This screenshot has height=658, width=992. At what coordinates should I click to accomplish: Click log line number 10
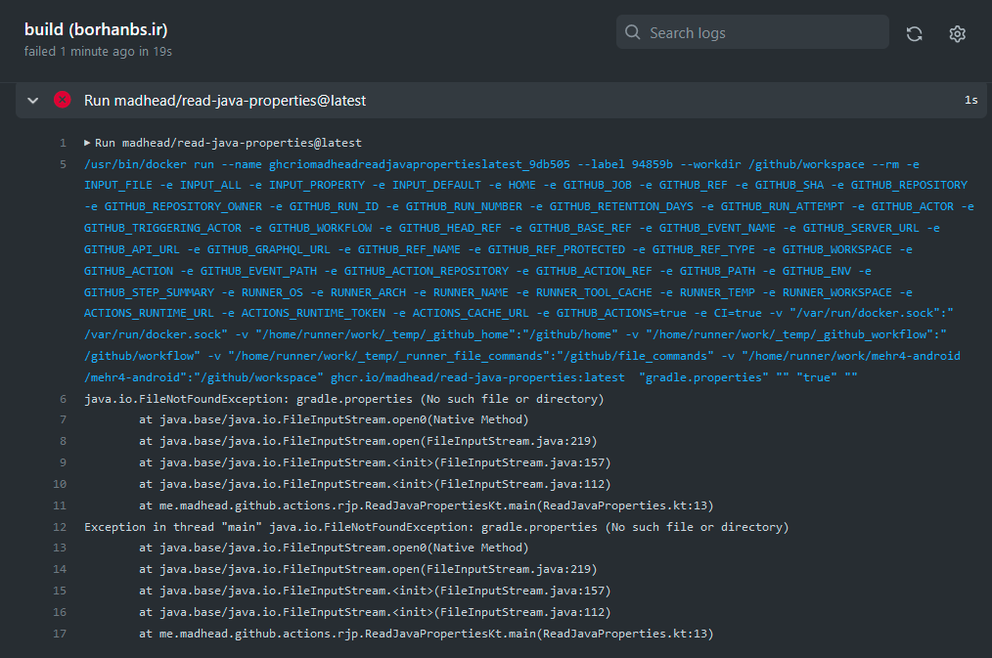click(x=60, y=484)
